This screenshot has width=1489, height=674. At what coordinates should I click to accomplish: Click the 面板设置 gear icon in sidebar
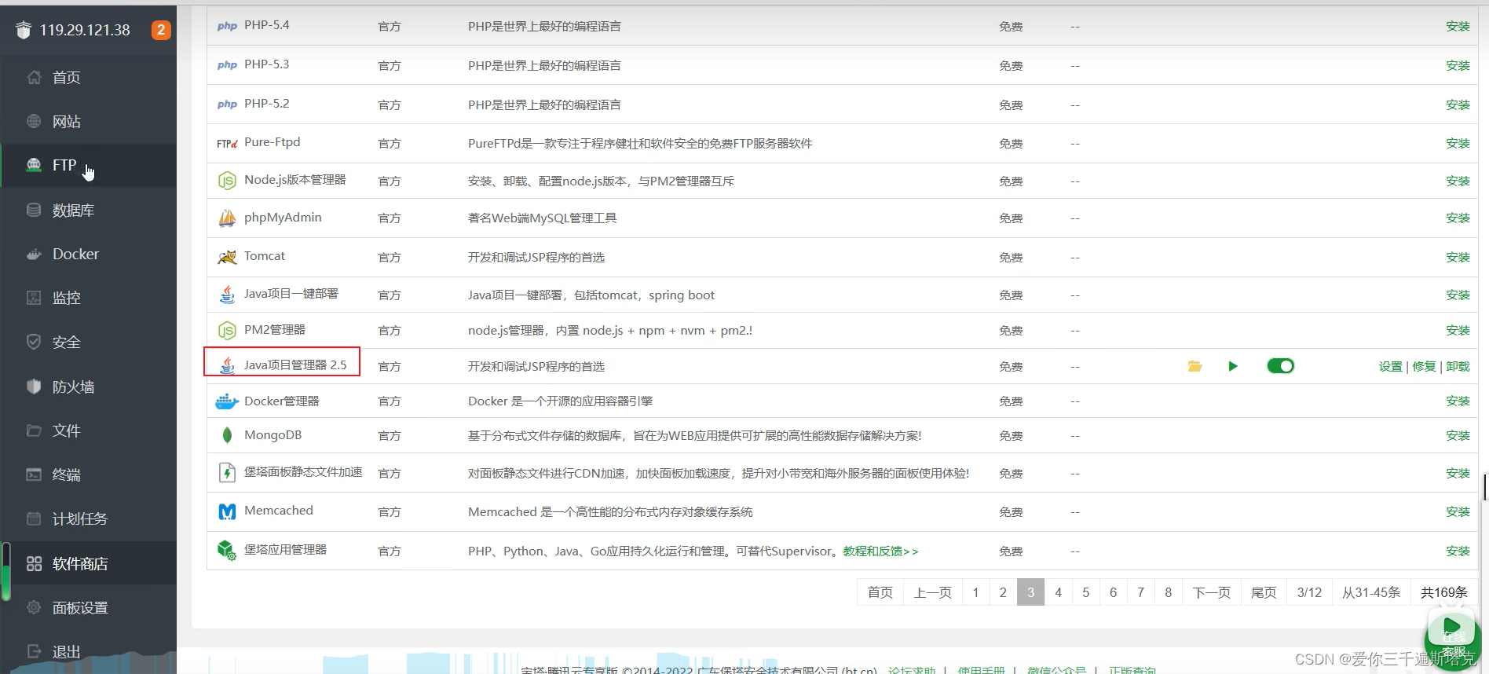[x=34, y=607]
